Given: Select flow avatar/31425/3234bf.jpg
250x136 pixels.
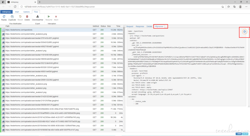Looking at the screenshot, I should pyautogui.click(x=62, y=96).
